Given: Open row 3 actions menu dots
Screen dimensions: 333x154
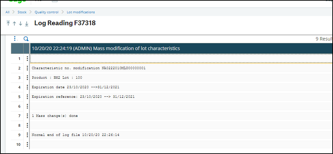Looking at the screenshot, I should click(x=27, y=78).
